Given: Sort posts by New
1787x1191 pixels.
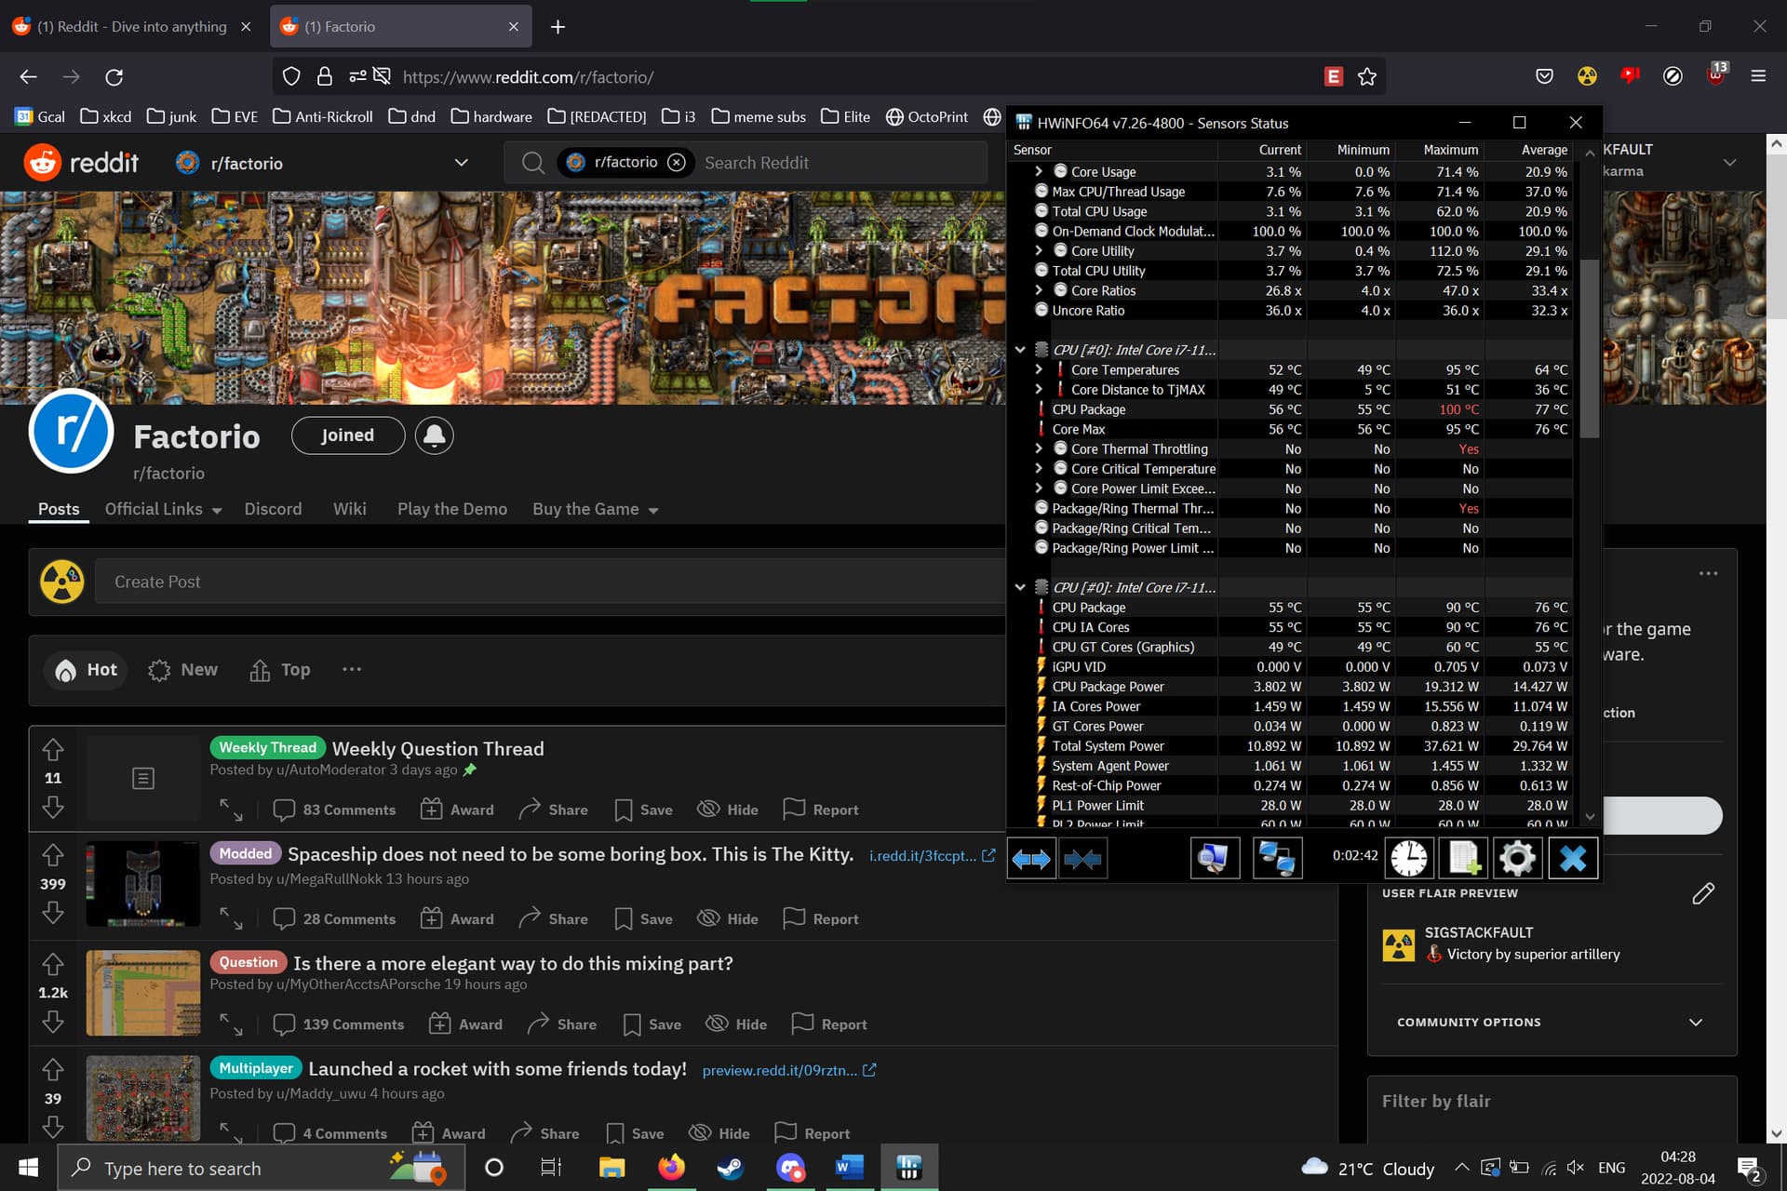Looking at the screenshot, I should pyautogui.click(x=183, y=670).
